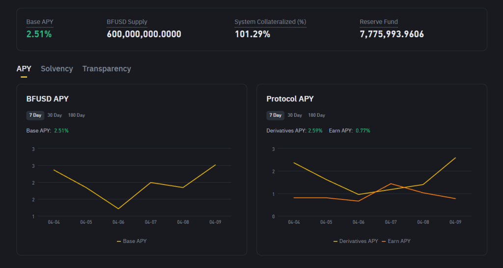Click the BFUSD Supply label
Screen dimensions: 503x268
pos(127,22)
